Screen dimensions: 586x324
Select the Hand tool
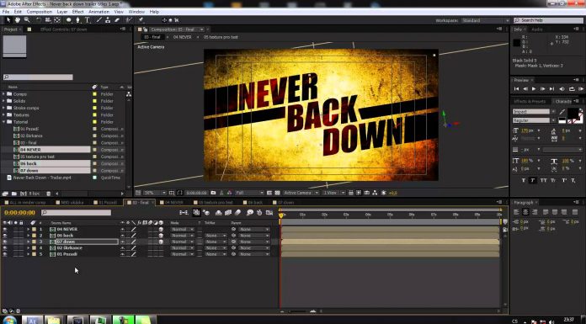coord(17,20)
